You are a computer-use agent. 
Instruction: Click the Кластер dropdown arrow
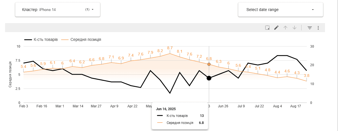point(92,10)
